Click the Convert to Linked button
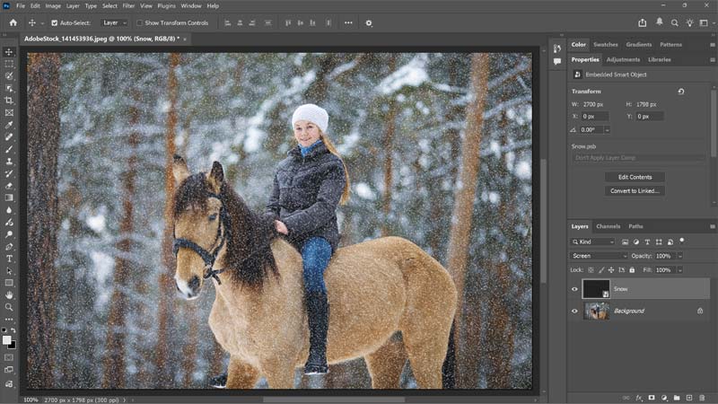 (635, 190)
